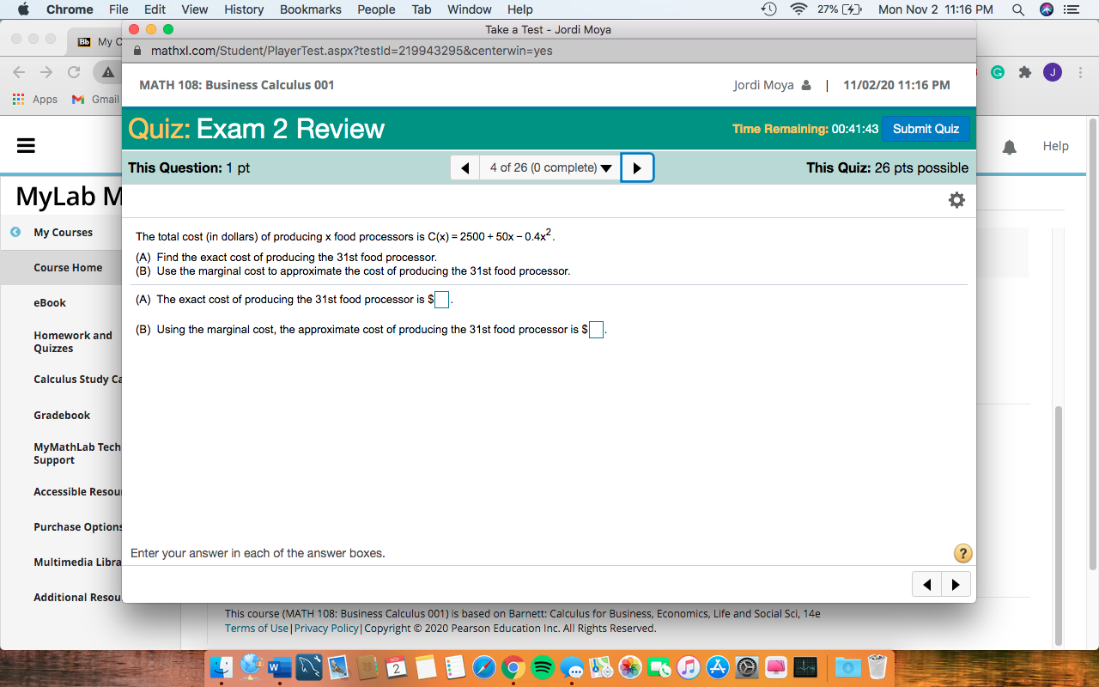
Task: Click the Help link in MyLab window
Action: pyautogui.click(x=1056, y=146)
